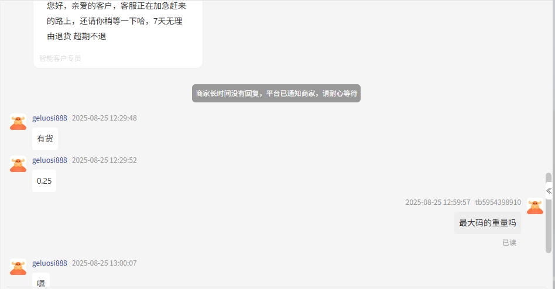Click the tb5954398910 username label
This screenshot has height=289, width=555.
(x=498, y=202)
